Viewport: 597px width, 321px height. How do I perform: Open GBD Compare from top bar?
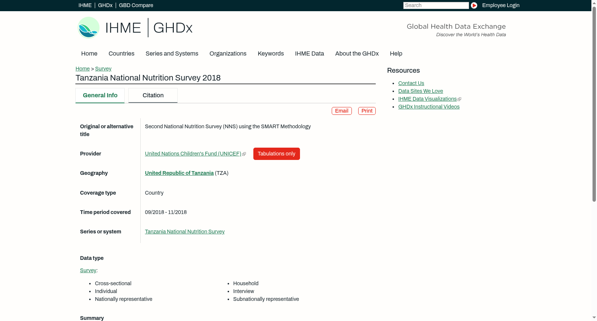click(136, 5)
